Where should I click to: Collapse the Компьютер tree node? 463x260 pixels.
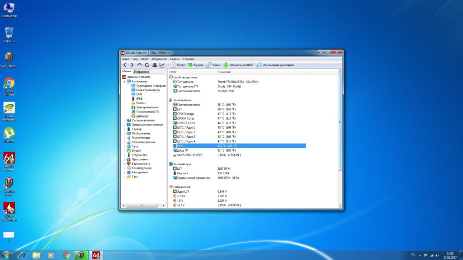125,81
